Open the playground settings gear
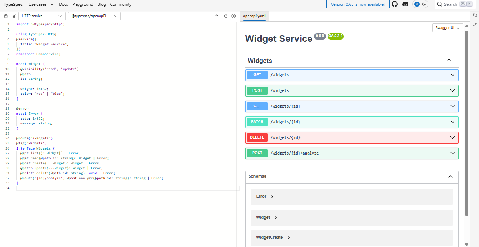This screenshot has width=479, height=247. click(233, 16)
